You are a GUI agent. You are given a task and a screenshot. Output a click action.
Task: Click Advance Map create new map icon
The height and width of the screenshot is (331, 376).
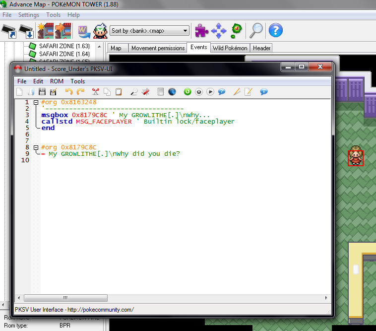(46, 31)
